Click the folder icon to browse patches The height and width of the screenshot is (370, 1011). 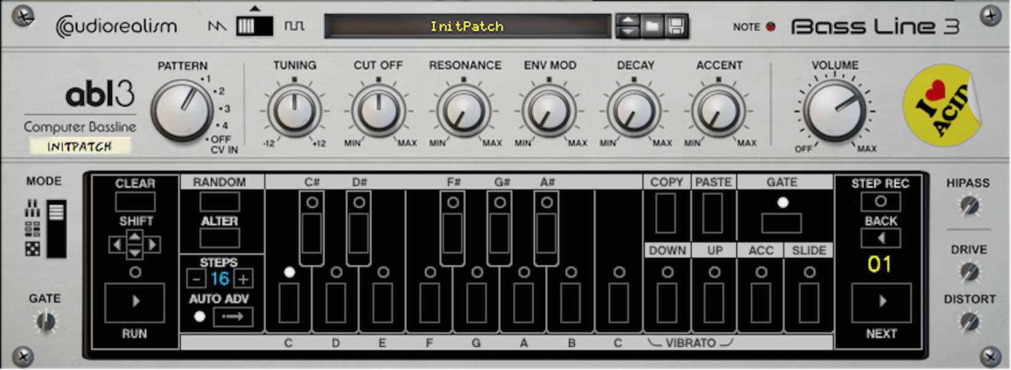(652, 26)
